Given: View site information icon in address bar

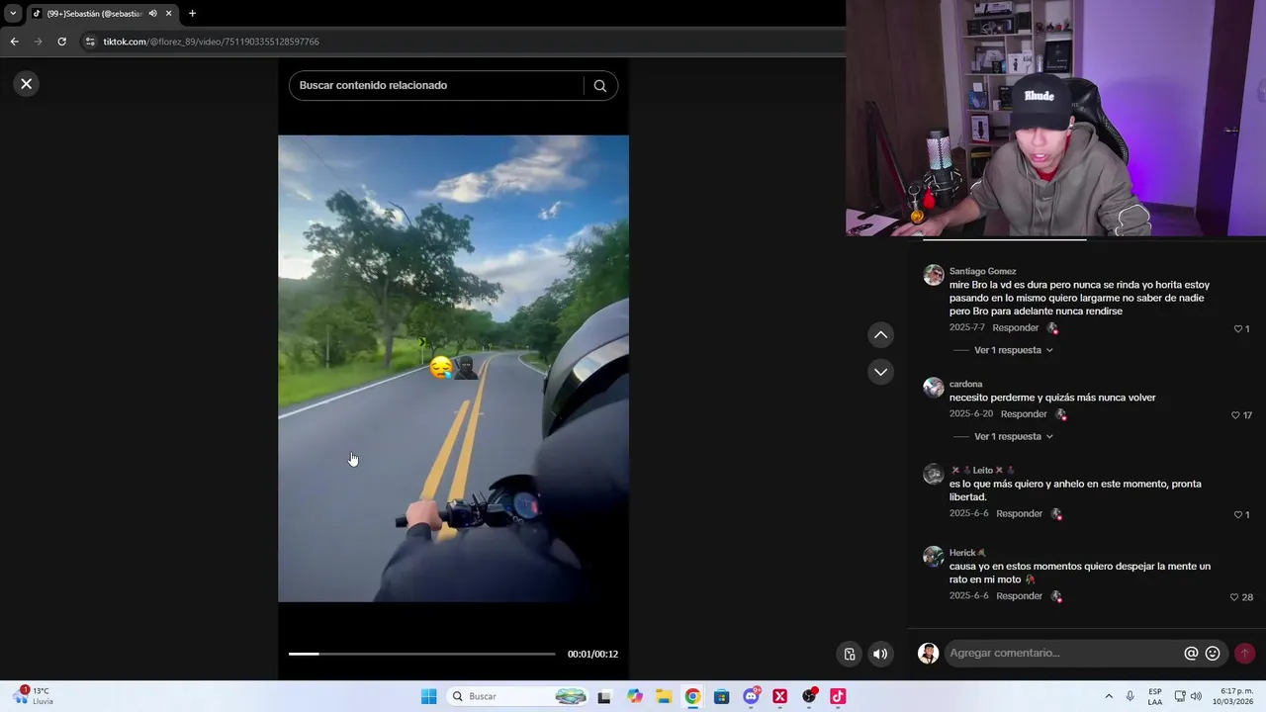Looking at the screenshot, I should (90, 42).
